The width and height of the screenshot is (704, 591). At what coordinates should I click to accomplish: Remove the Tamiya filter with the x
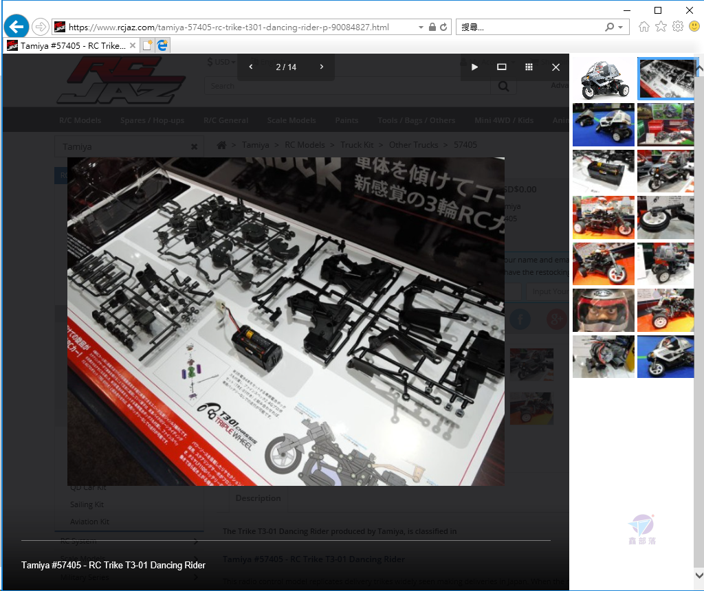(x=194, y=147)
